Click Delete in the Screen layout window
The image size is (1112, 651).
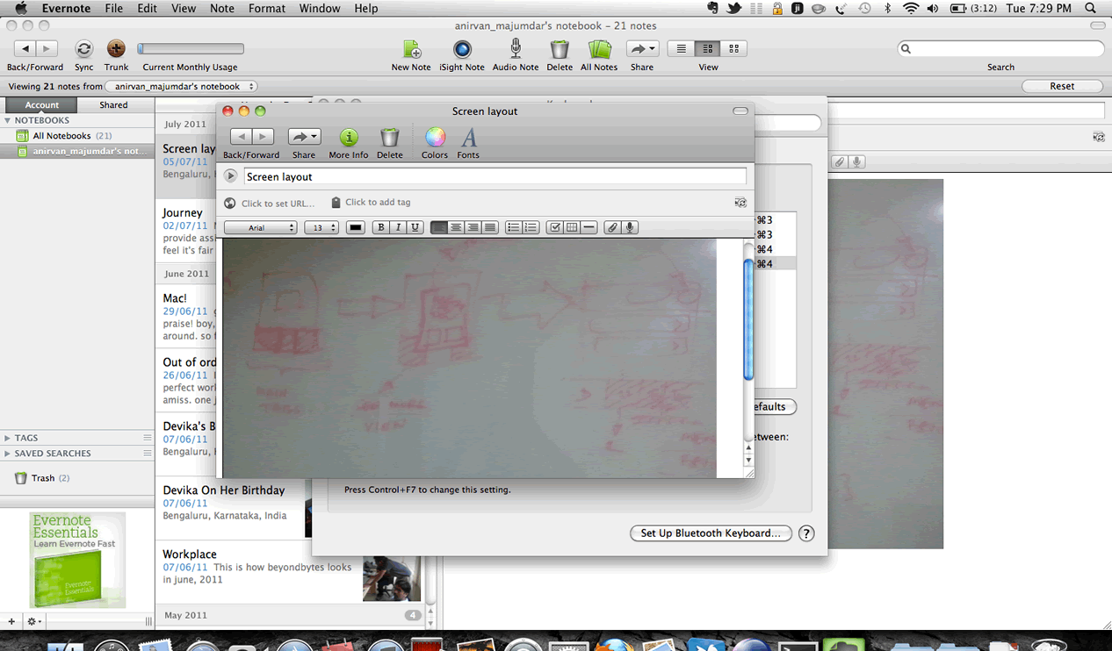389,137
